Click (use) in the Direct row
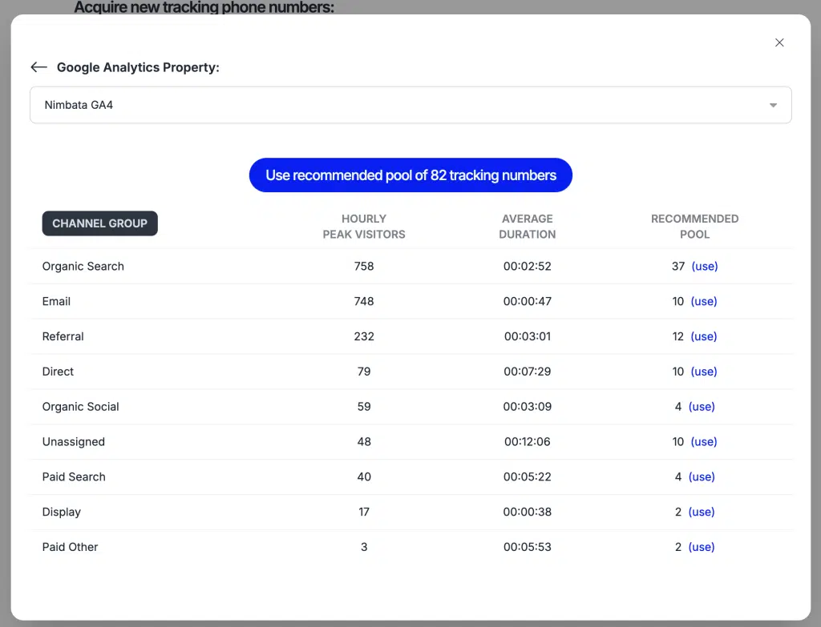 coord(704,372)
